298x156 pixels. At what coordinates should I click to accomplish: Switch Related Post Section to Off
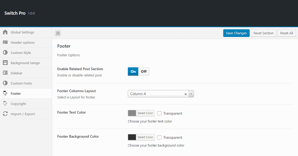(x=144, y=71)
